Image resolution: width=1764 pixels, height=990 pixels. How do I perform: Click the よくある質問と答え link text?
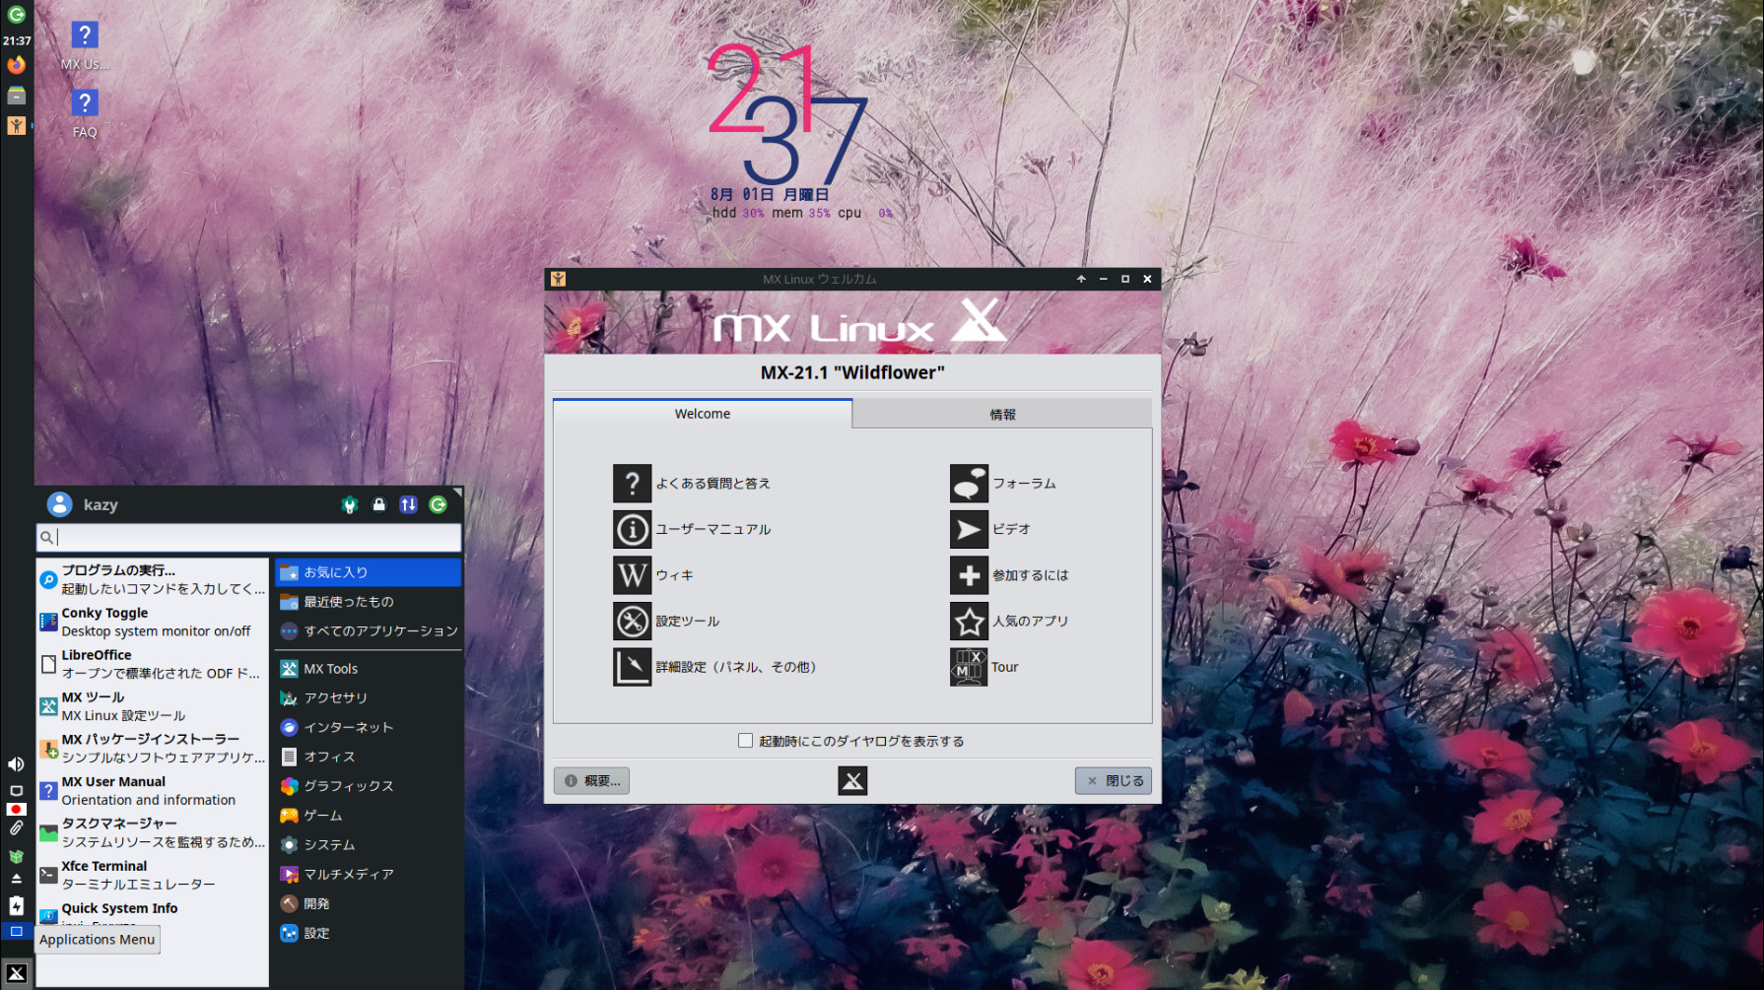click(713, 484)
